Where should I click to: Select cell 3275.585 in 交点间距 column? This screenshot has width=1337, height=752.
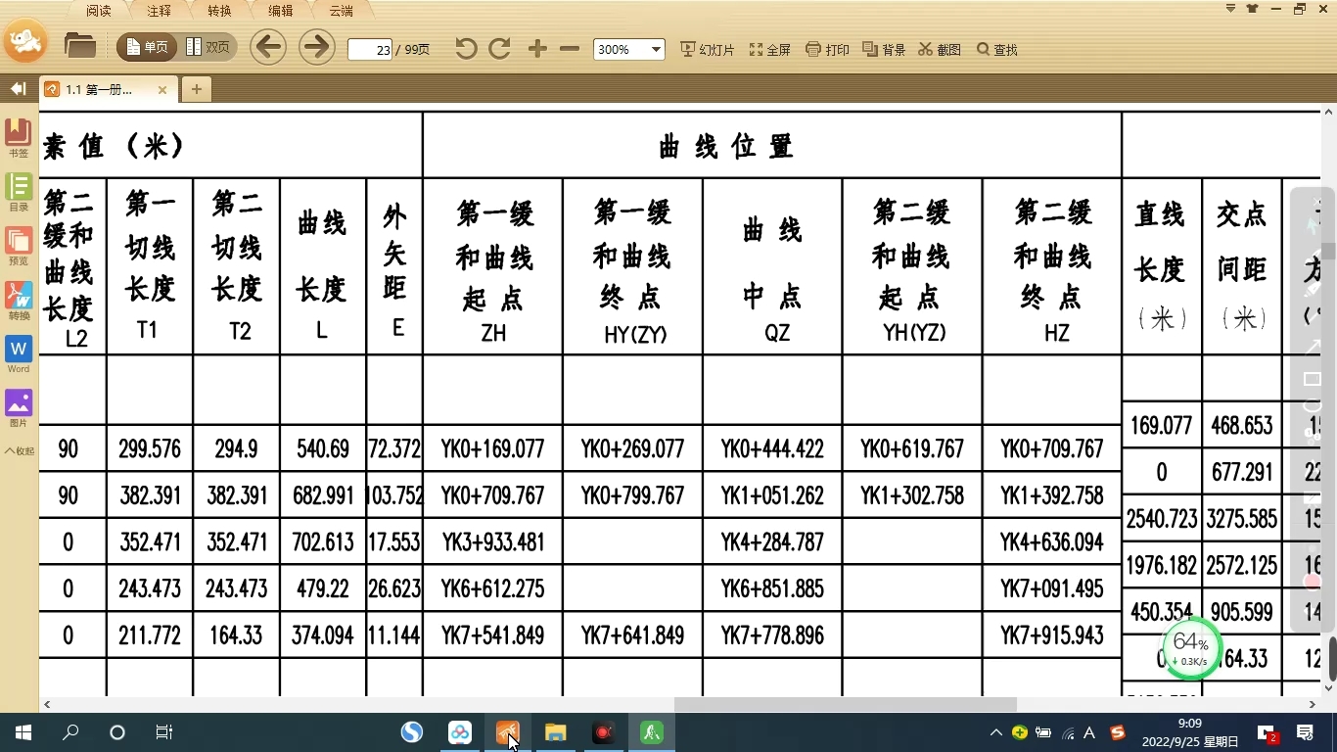point(1241,519)
